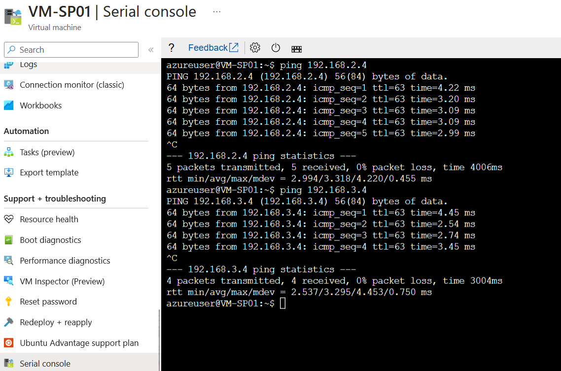
Task: Open serial console help question mark
Action: pyautogui.click(x=172, y=47)
